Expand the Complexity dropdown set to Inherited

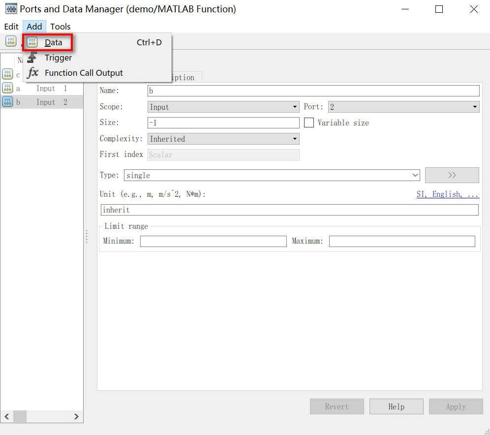pos(223,139)
